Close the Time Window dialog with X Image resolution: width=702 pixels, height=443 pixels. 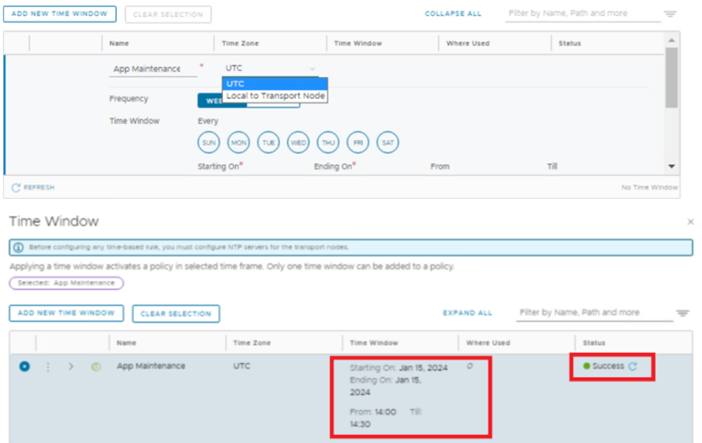click(690, 221)
